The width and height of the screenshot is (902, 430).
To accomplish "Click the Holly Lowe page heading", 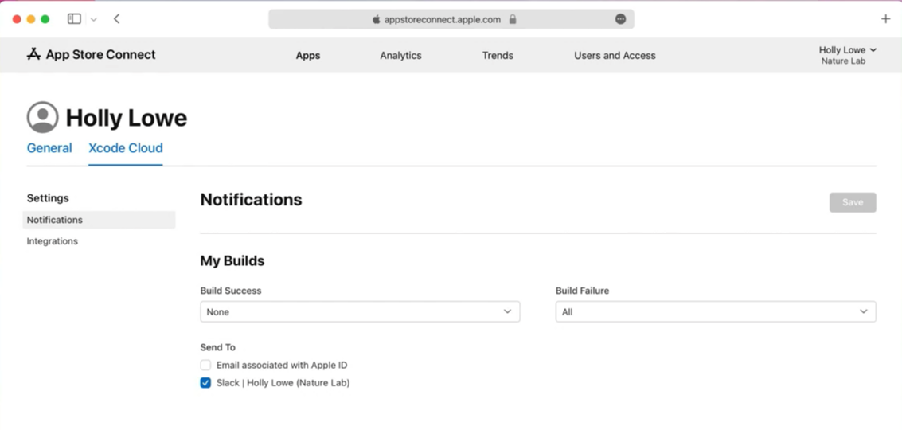I will coord(127,118).
